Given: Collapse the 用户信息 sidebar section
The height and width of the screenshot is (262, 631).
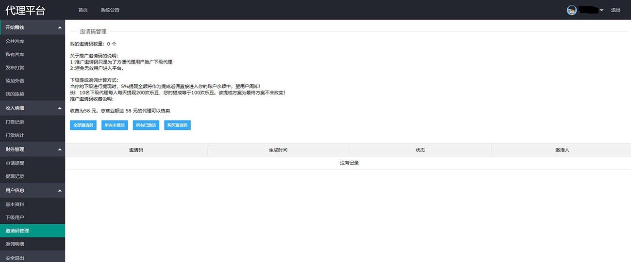Looking at the screenshot, I should 33,191.
